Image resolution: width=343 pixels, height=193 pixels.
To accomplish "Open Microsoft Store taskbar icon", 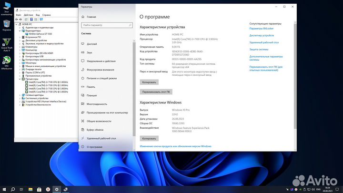I will click(x=39, y=189).
